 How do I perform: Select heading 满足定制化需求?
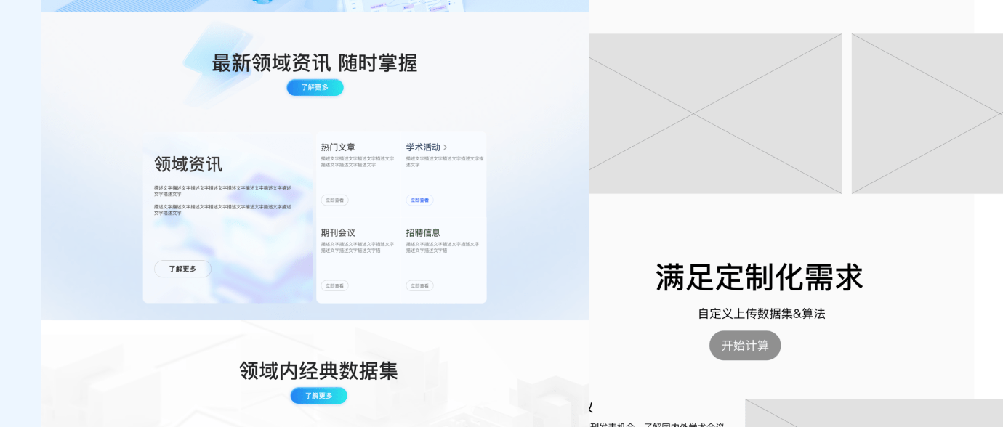pyautogui.click(x=760, y=277)
